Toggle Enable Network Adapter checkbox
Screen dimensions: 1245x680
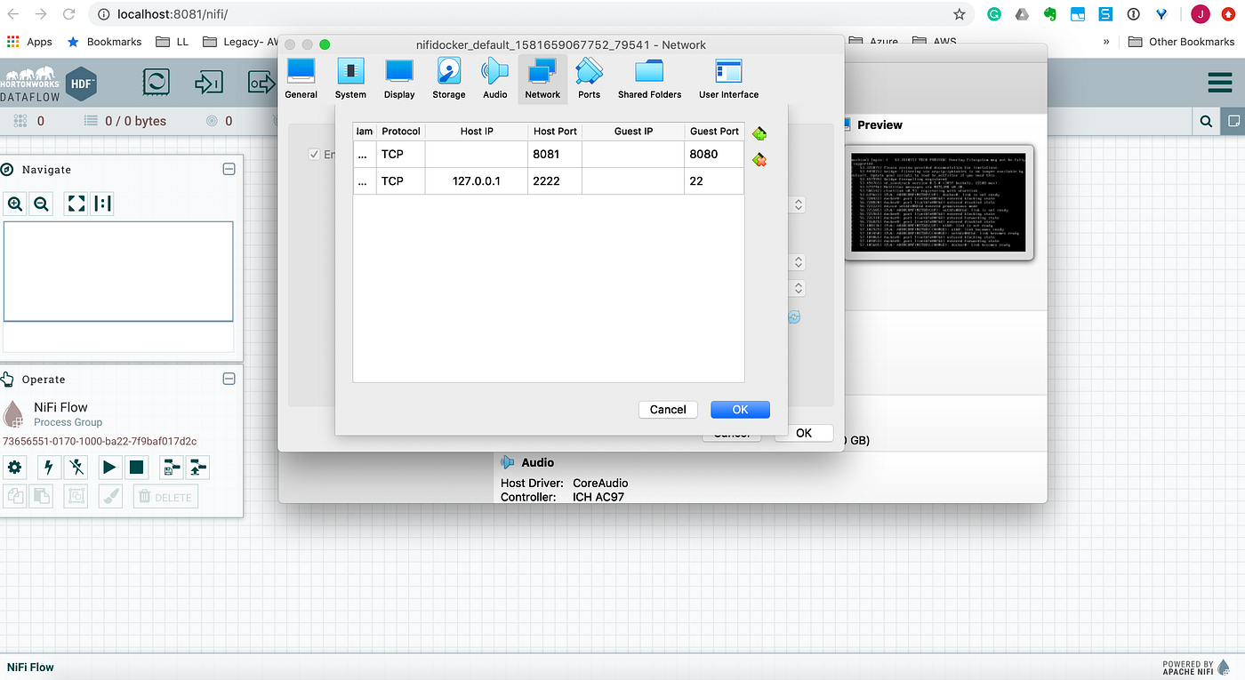(314, 155)
